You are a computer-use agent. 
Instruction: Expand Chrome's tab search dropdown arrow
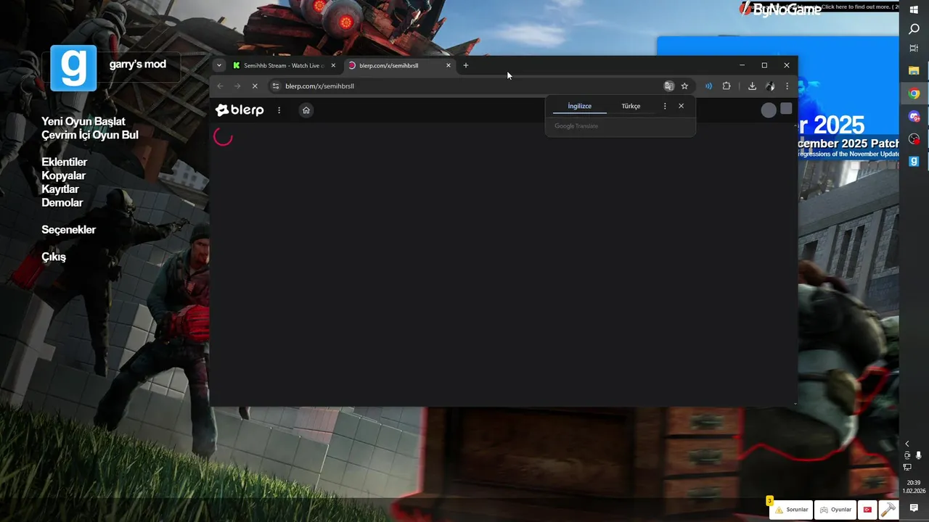tap(219, 65)
